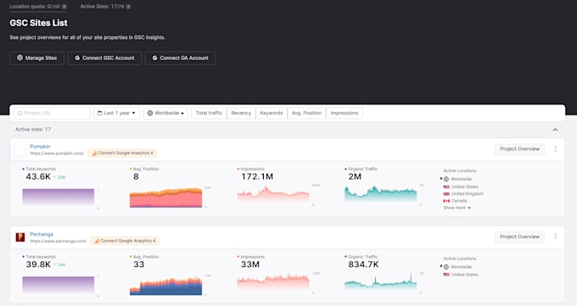Click Connect GSC Account button
Viewport: 577px width, 306px height.
(x=104, y=58)
